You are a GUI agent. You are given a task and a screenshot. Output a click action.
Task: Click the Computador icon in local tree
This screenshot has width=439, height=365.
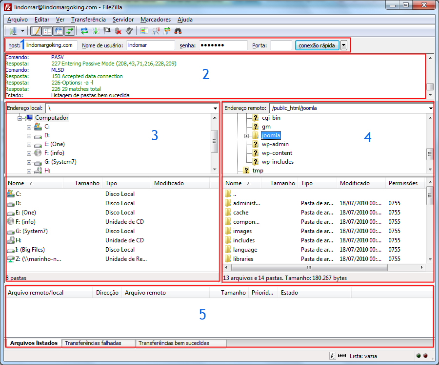pyautogui.click(x=29, y=118)
